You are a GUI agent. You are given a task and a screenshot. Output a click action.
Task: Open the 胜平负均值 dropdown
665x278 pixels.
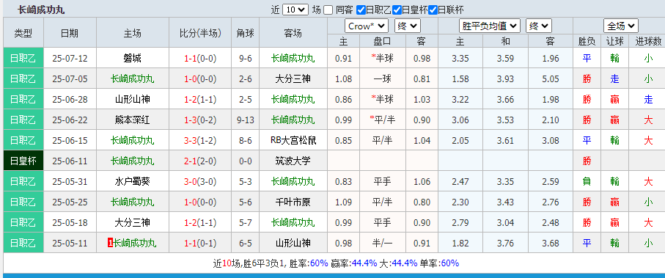pyautogui.click(x=490, y=26)
